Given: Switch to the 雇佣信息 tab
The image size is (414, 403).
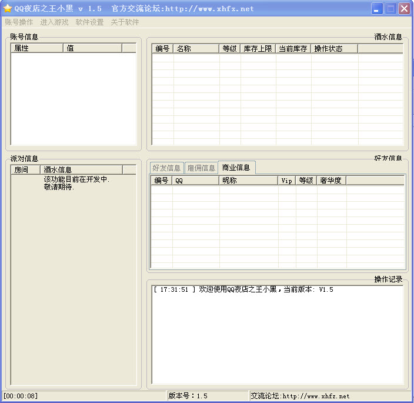Looking at the screenshot, I should [x=201, y=168].
